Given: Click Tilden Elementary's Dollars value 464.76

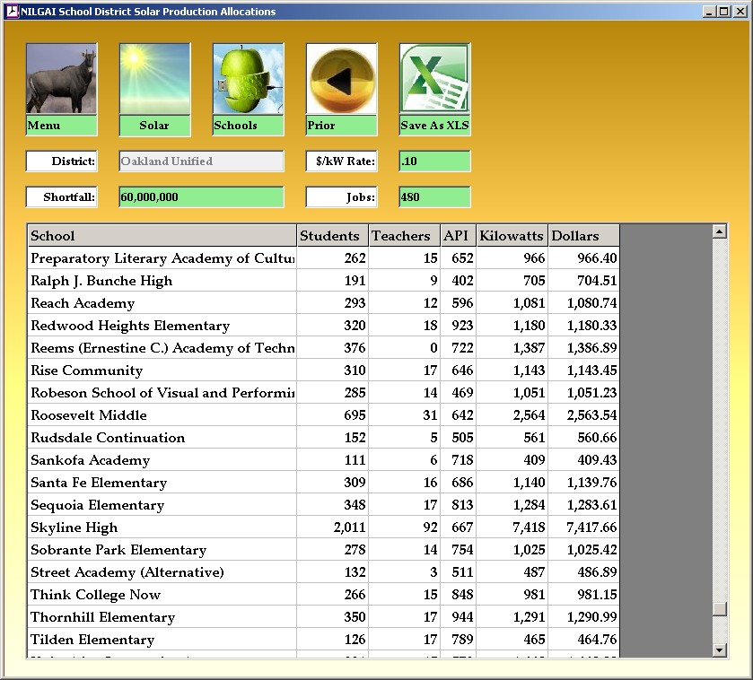Looking at the screenshot, I should [x=597, y=640].
